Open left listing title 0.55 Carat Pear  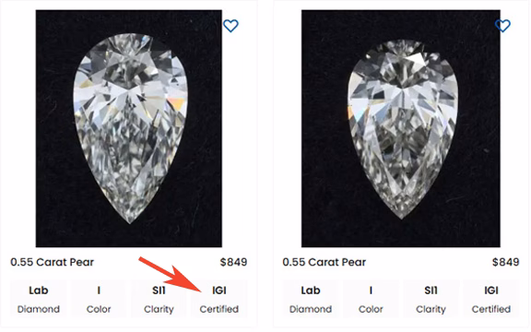pyautogui.click(x=53, y=262)
